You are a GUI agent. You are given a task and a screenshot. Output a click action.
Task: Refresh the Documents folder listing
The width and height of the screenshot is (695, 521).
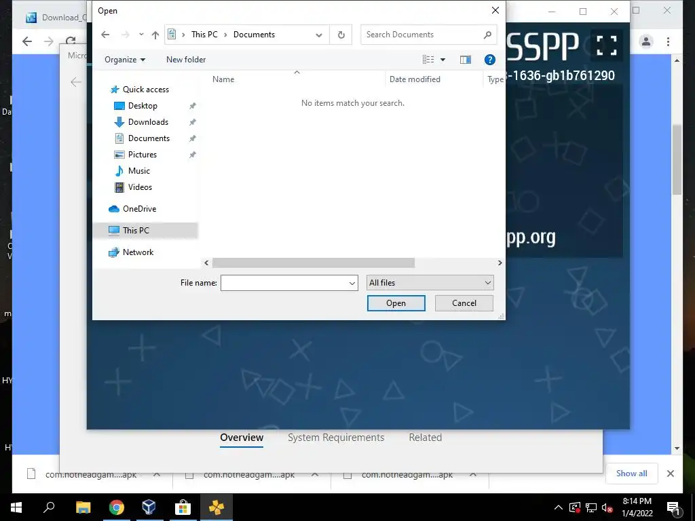[341, 35]
